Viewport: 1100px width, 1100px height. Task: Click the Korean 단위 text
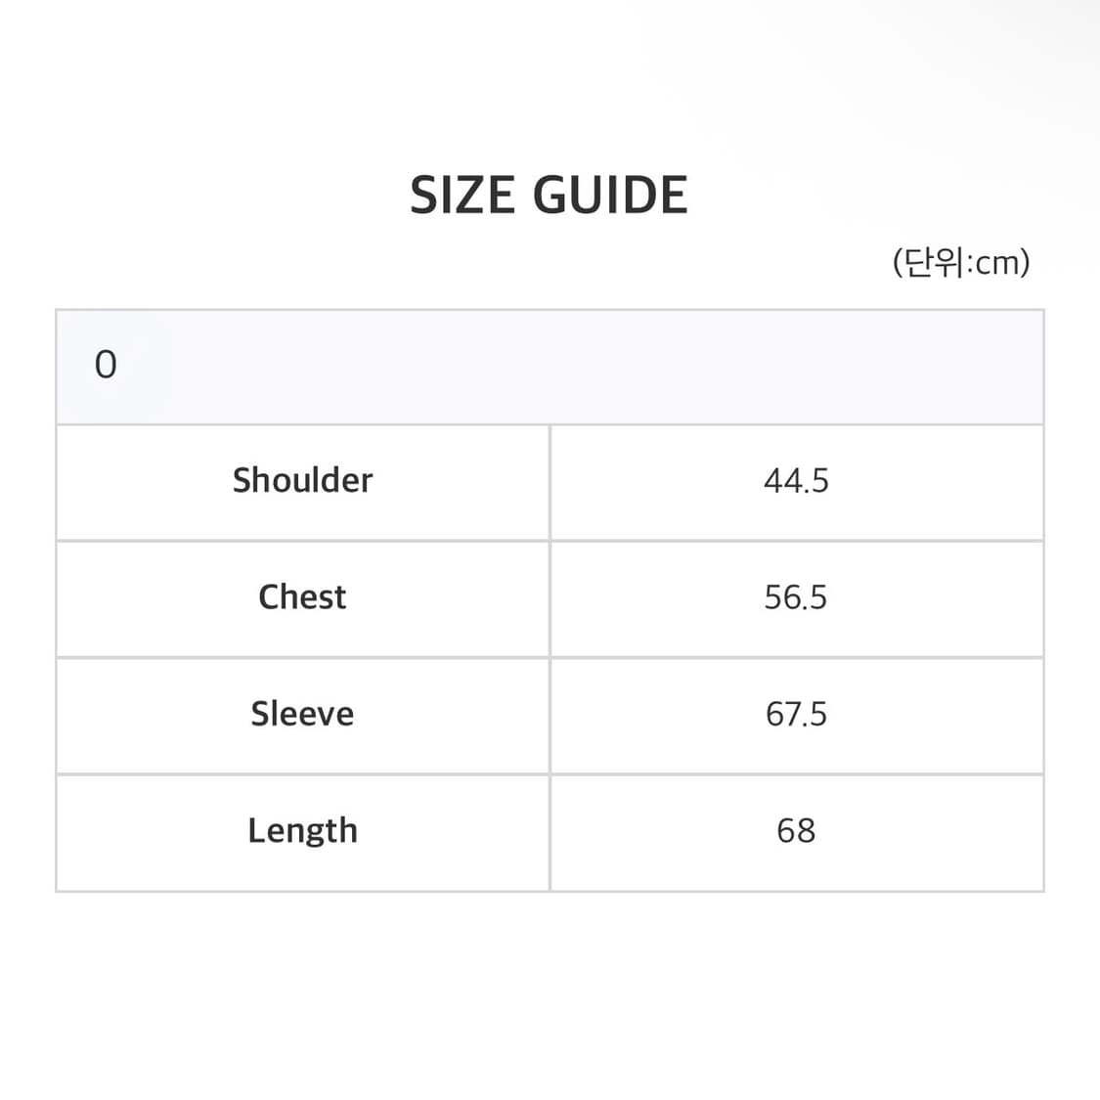[933, 262]
